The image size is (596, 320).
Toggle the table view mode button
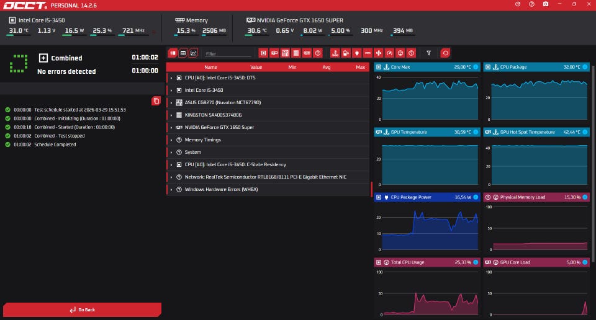(x=183, y=53)
